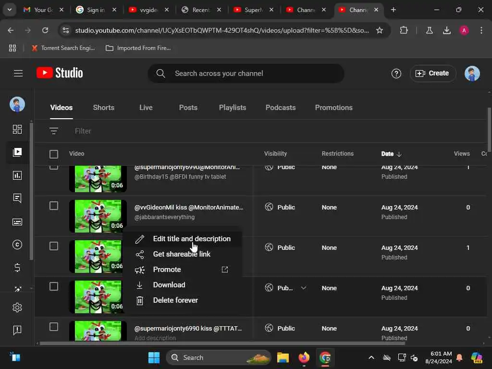
Task: Select all videos header checkbox
Action: [54, 154]
